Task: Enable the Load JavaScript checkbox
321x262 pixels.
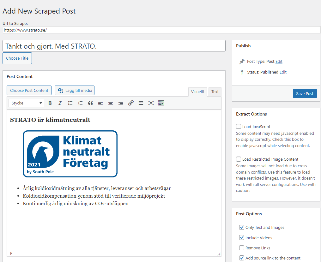Action: pos(239,126)
